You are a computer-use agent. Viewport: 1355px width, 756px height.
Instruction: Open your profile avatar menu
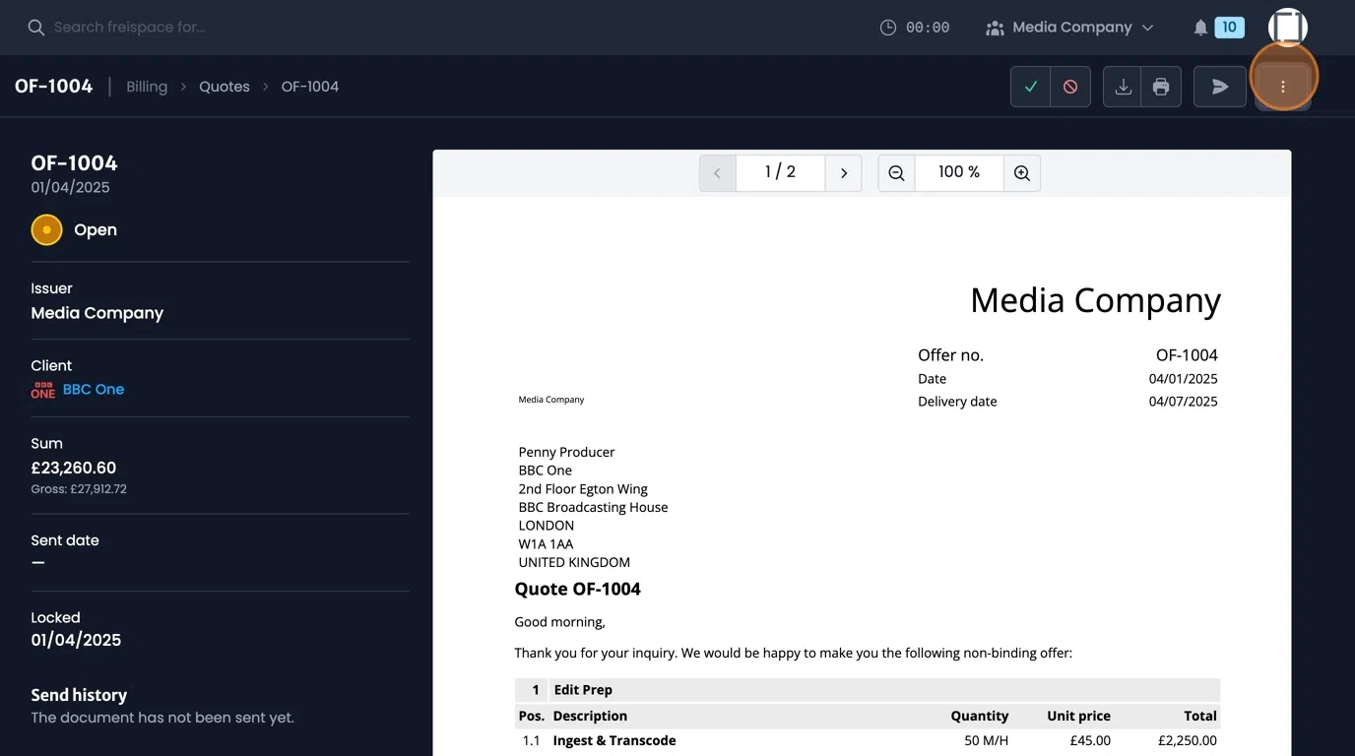(x=1287, y=27)
